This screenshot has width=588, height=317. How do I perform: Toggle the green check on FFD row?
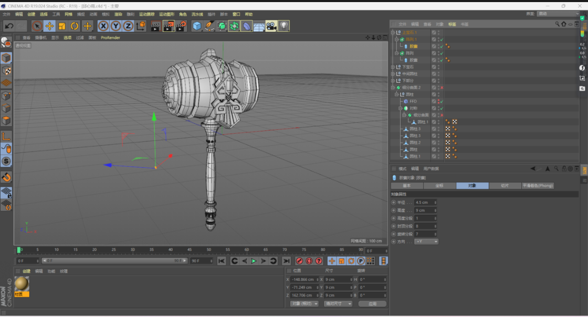[442, 101]
